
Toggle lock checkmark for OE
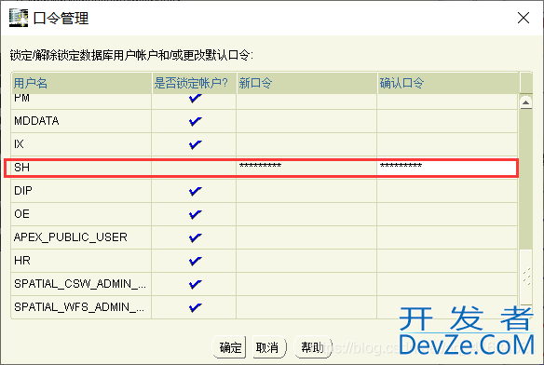coord(195,214)
